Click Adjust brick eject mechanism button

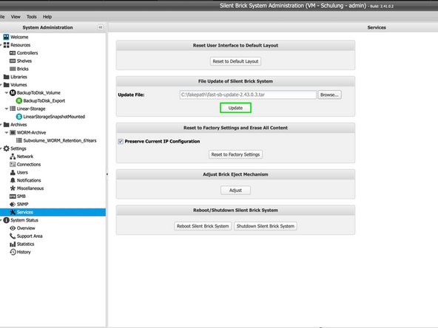coord(235,190)
